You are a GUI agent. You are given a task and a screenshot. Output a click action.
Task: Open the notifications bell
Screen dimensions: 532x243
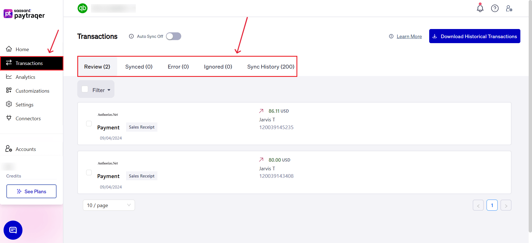point(480,8)
